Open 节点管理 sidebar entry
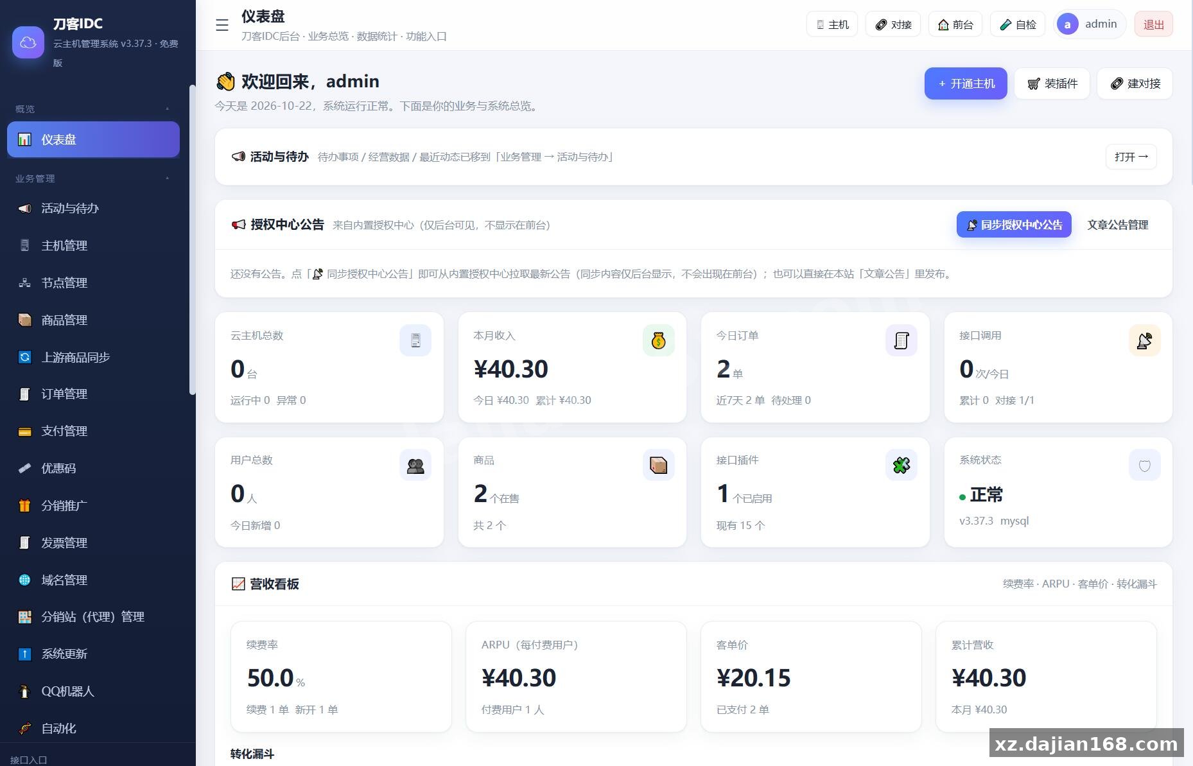Screen dimensions: 1193x766 (93, 283)
